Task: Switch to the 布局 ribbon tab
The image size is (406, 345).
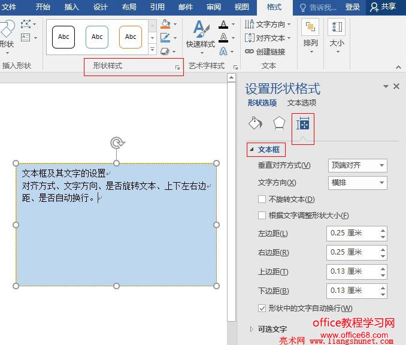Action: coord(129,7)
